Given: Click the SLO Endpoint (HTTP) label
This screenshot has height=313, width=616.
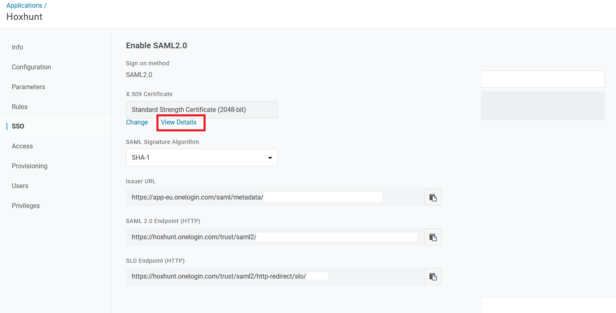Looking at the screenshot, I should coord(155,261).
